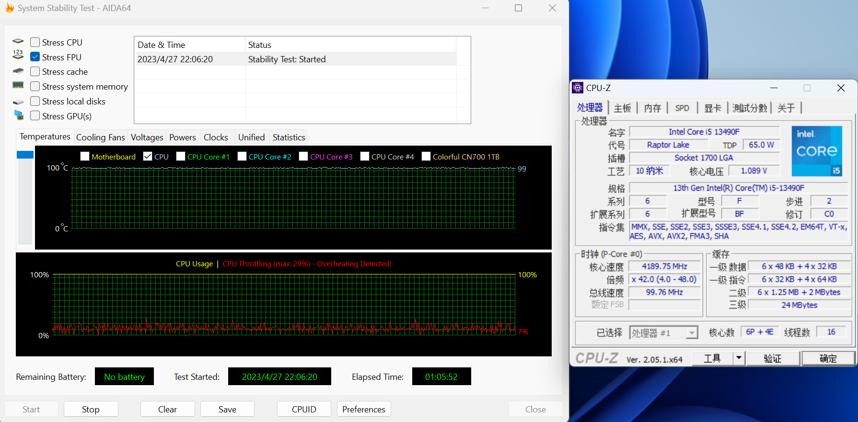Image resolution: width=858 pixels, height=422 pixels.
Task: Select the Stability Test: Started log row
Action: coord(295,59)
